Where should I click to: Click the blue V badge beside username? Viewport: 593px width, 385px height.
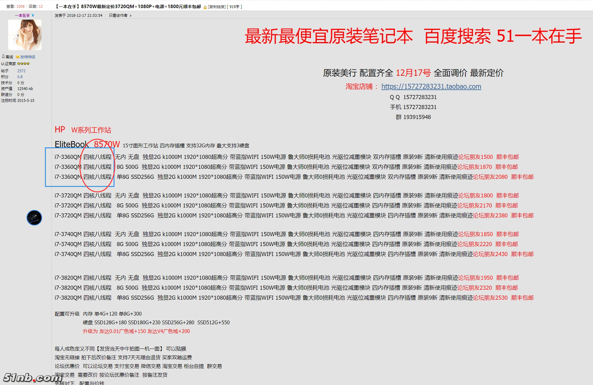pyautogui.click(x=33, y=15)
